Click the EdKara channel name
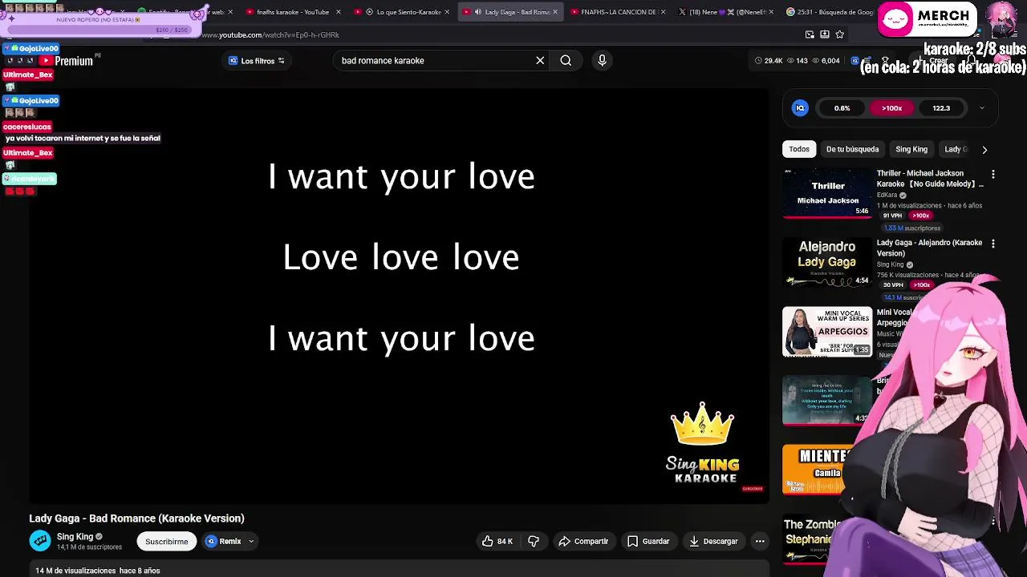The width and height of the screenshot is (1027, 577). 887,195
